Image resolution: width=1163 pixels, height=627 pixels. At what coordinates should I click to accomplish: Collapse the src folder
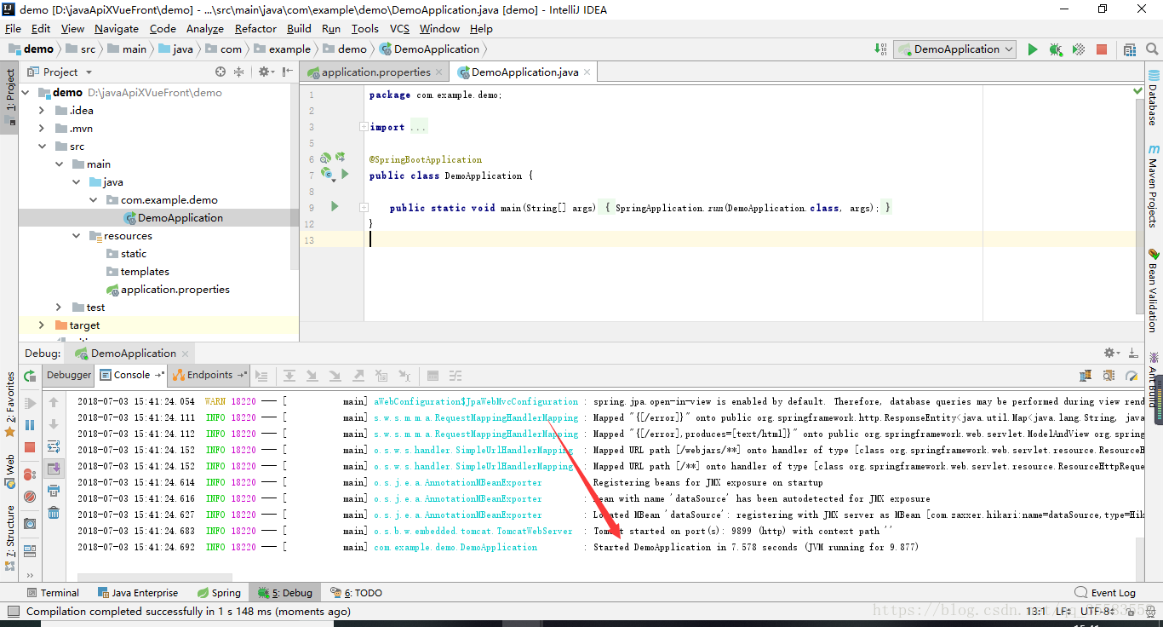[42, 147]
